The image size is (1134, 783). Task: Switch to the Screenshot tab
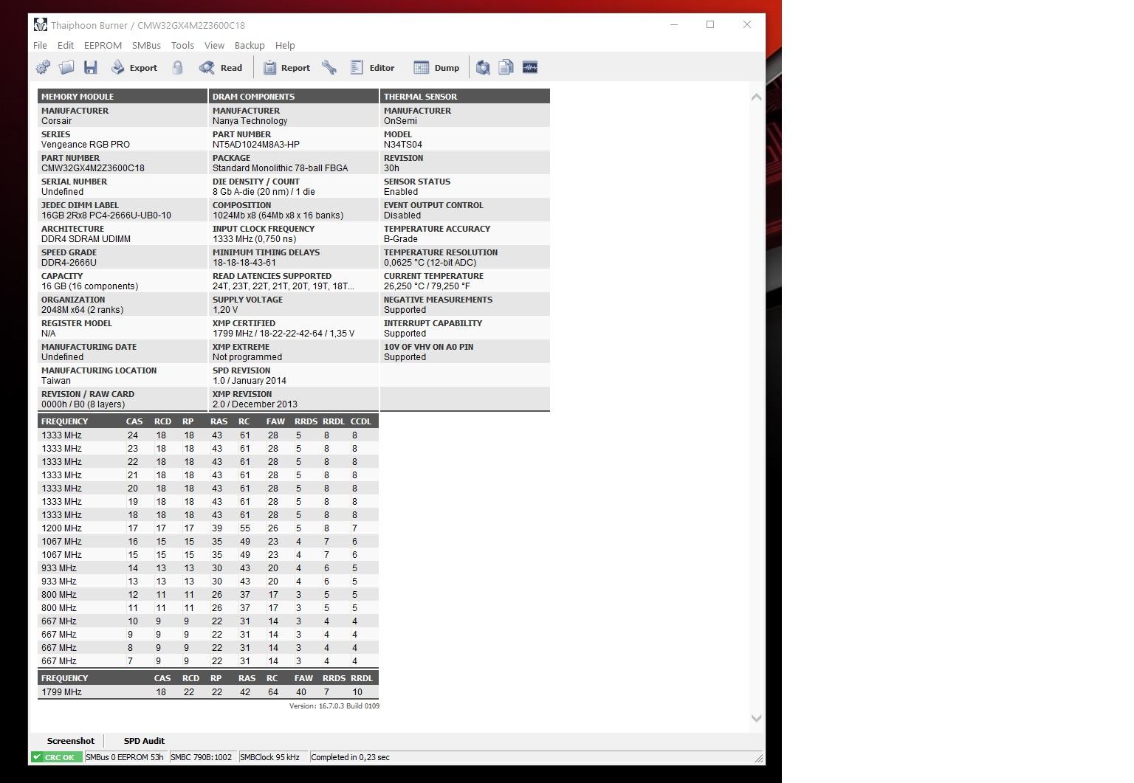(x=70, y=741)
